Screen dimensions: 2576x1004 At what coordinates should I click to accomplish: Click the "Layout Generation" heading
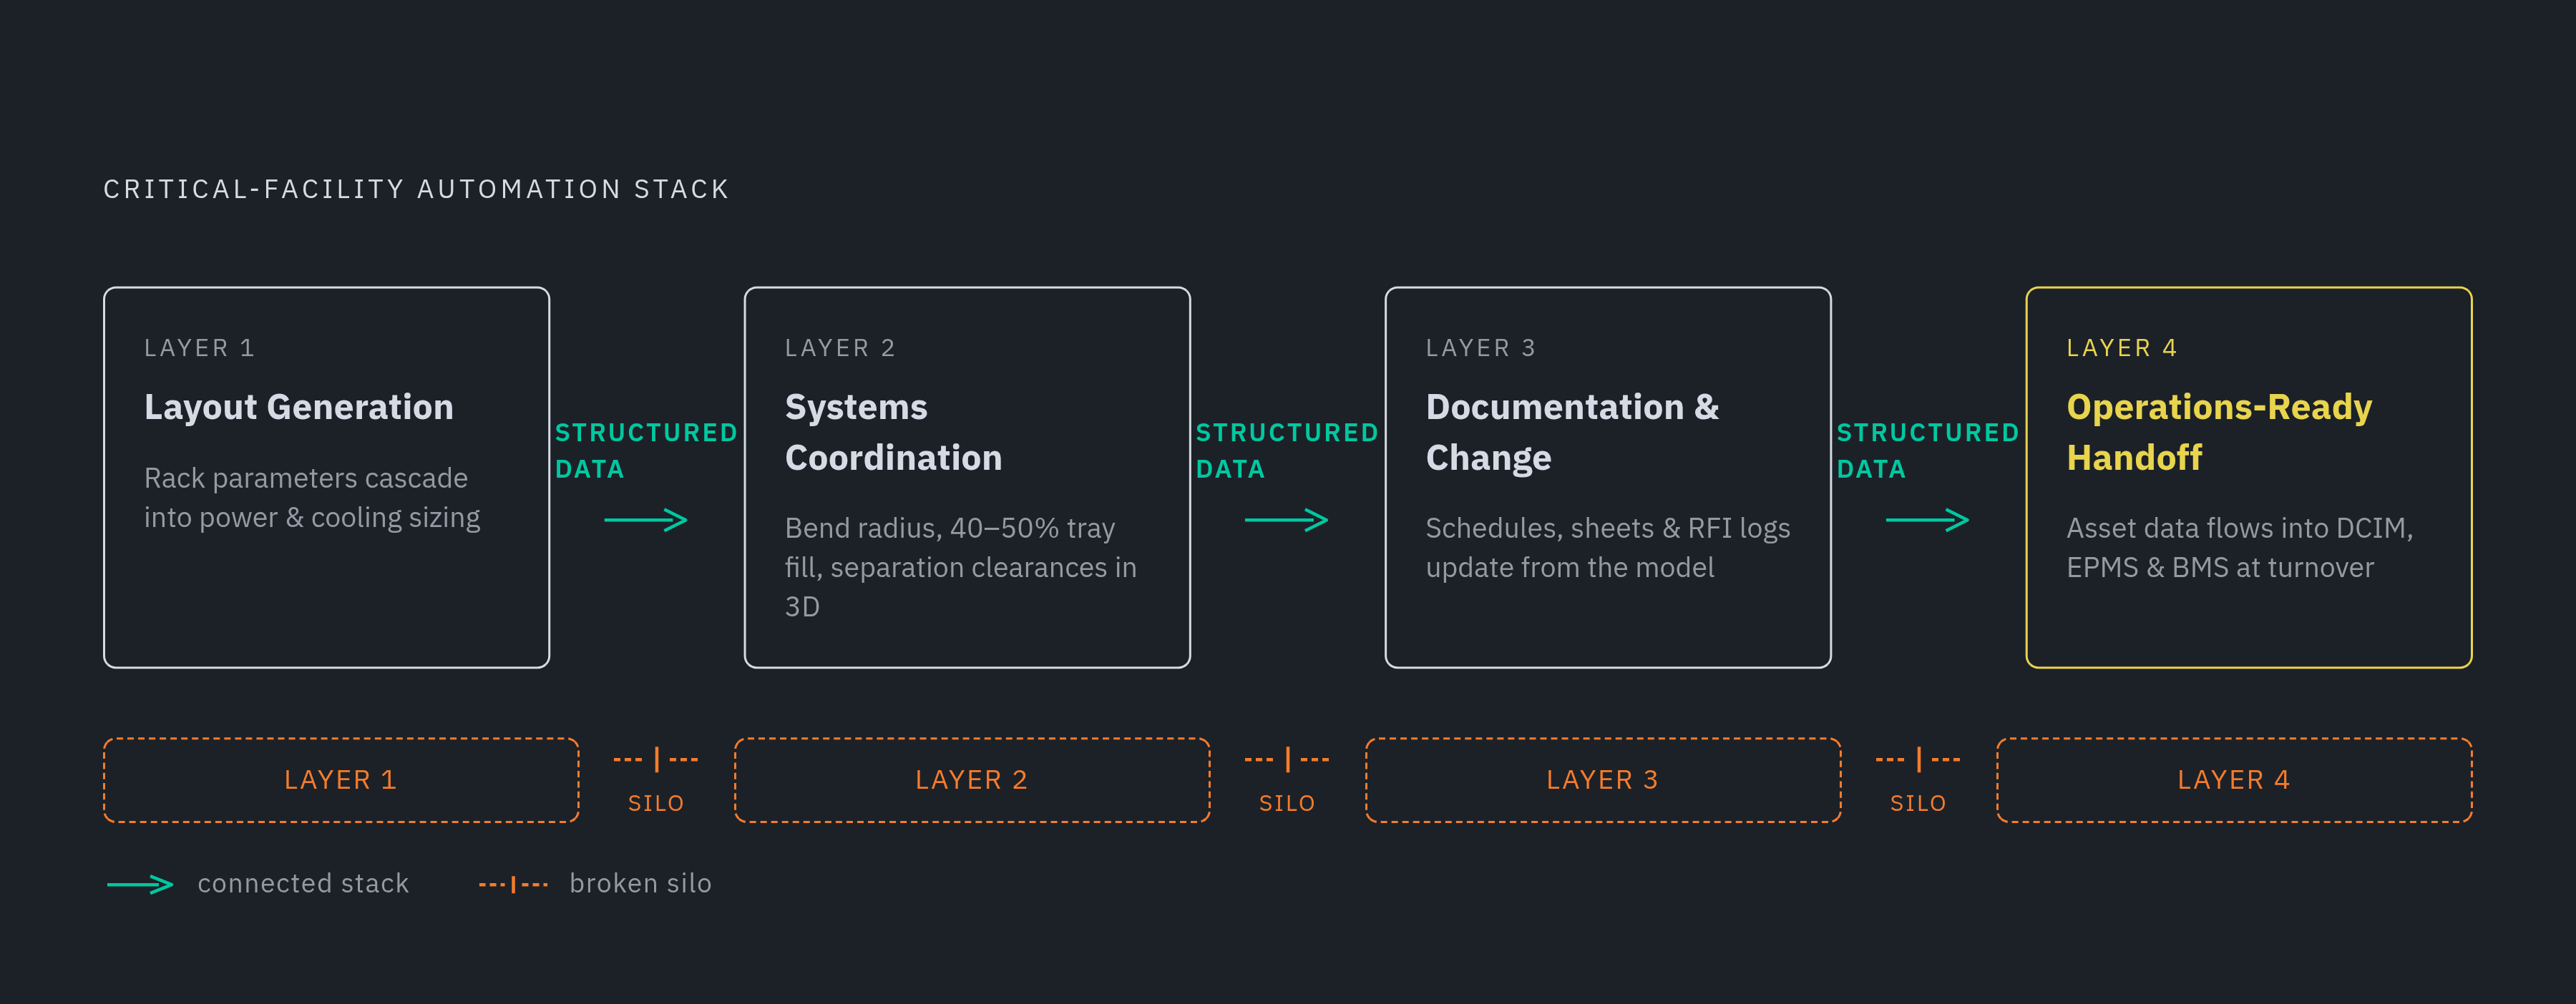pyautogui.click(x=299, y=407)
